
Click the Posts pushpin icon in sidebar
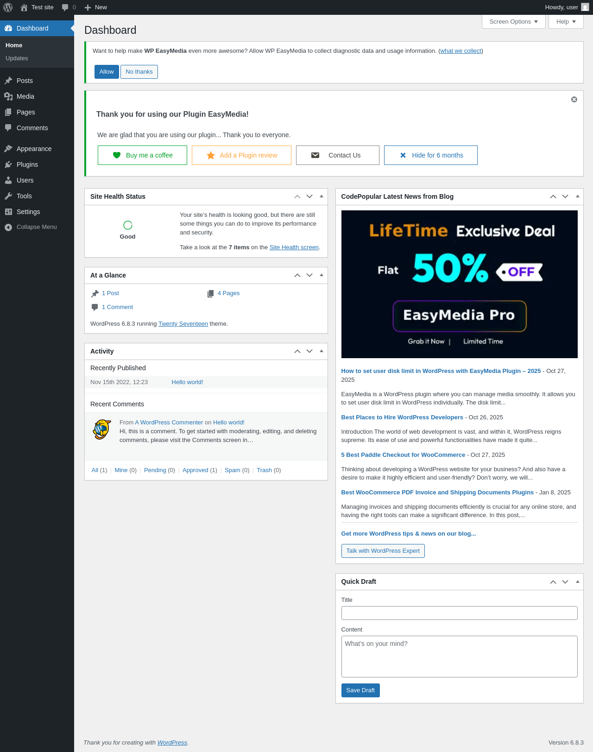(8, 81)
